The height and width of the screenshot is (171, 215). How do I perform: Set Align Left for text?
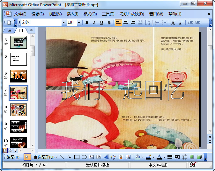(x=118, y=23)
